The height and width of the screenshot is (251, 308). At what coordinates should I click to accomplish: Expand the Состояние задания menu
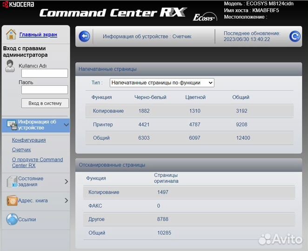pyautogui.click(x=66, y=182)
